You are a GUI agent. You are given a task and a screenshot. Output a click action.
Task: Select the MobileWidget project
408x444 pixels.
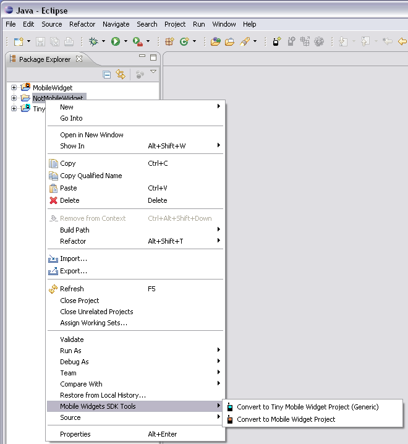[x=53, y=88]
